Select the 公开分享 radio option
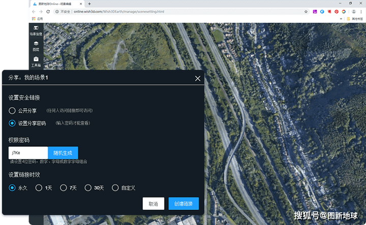366x225 pixels. pyautogui.click(x=12, y=110)
